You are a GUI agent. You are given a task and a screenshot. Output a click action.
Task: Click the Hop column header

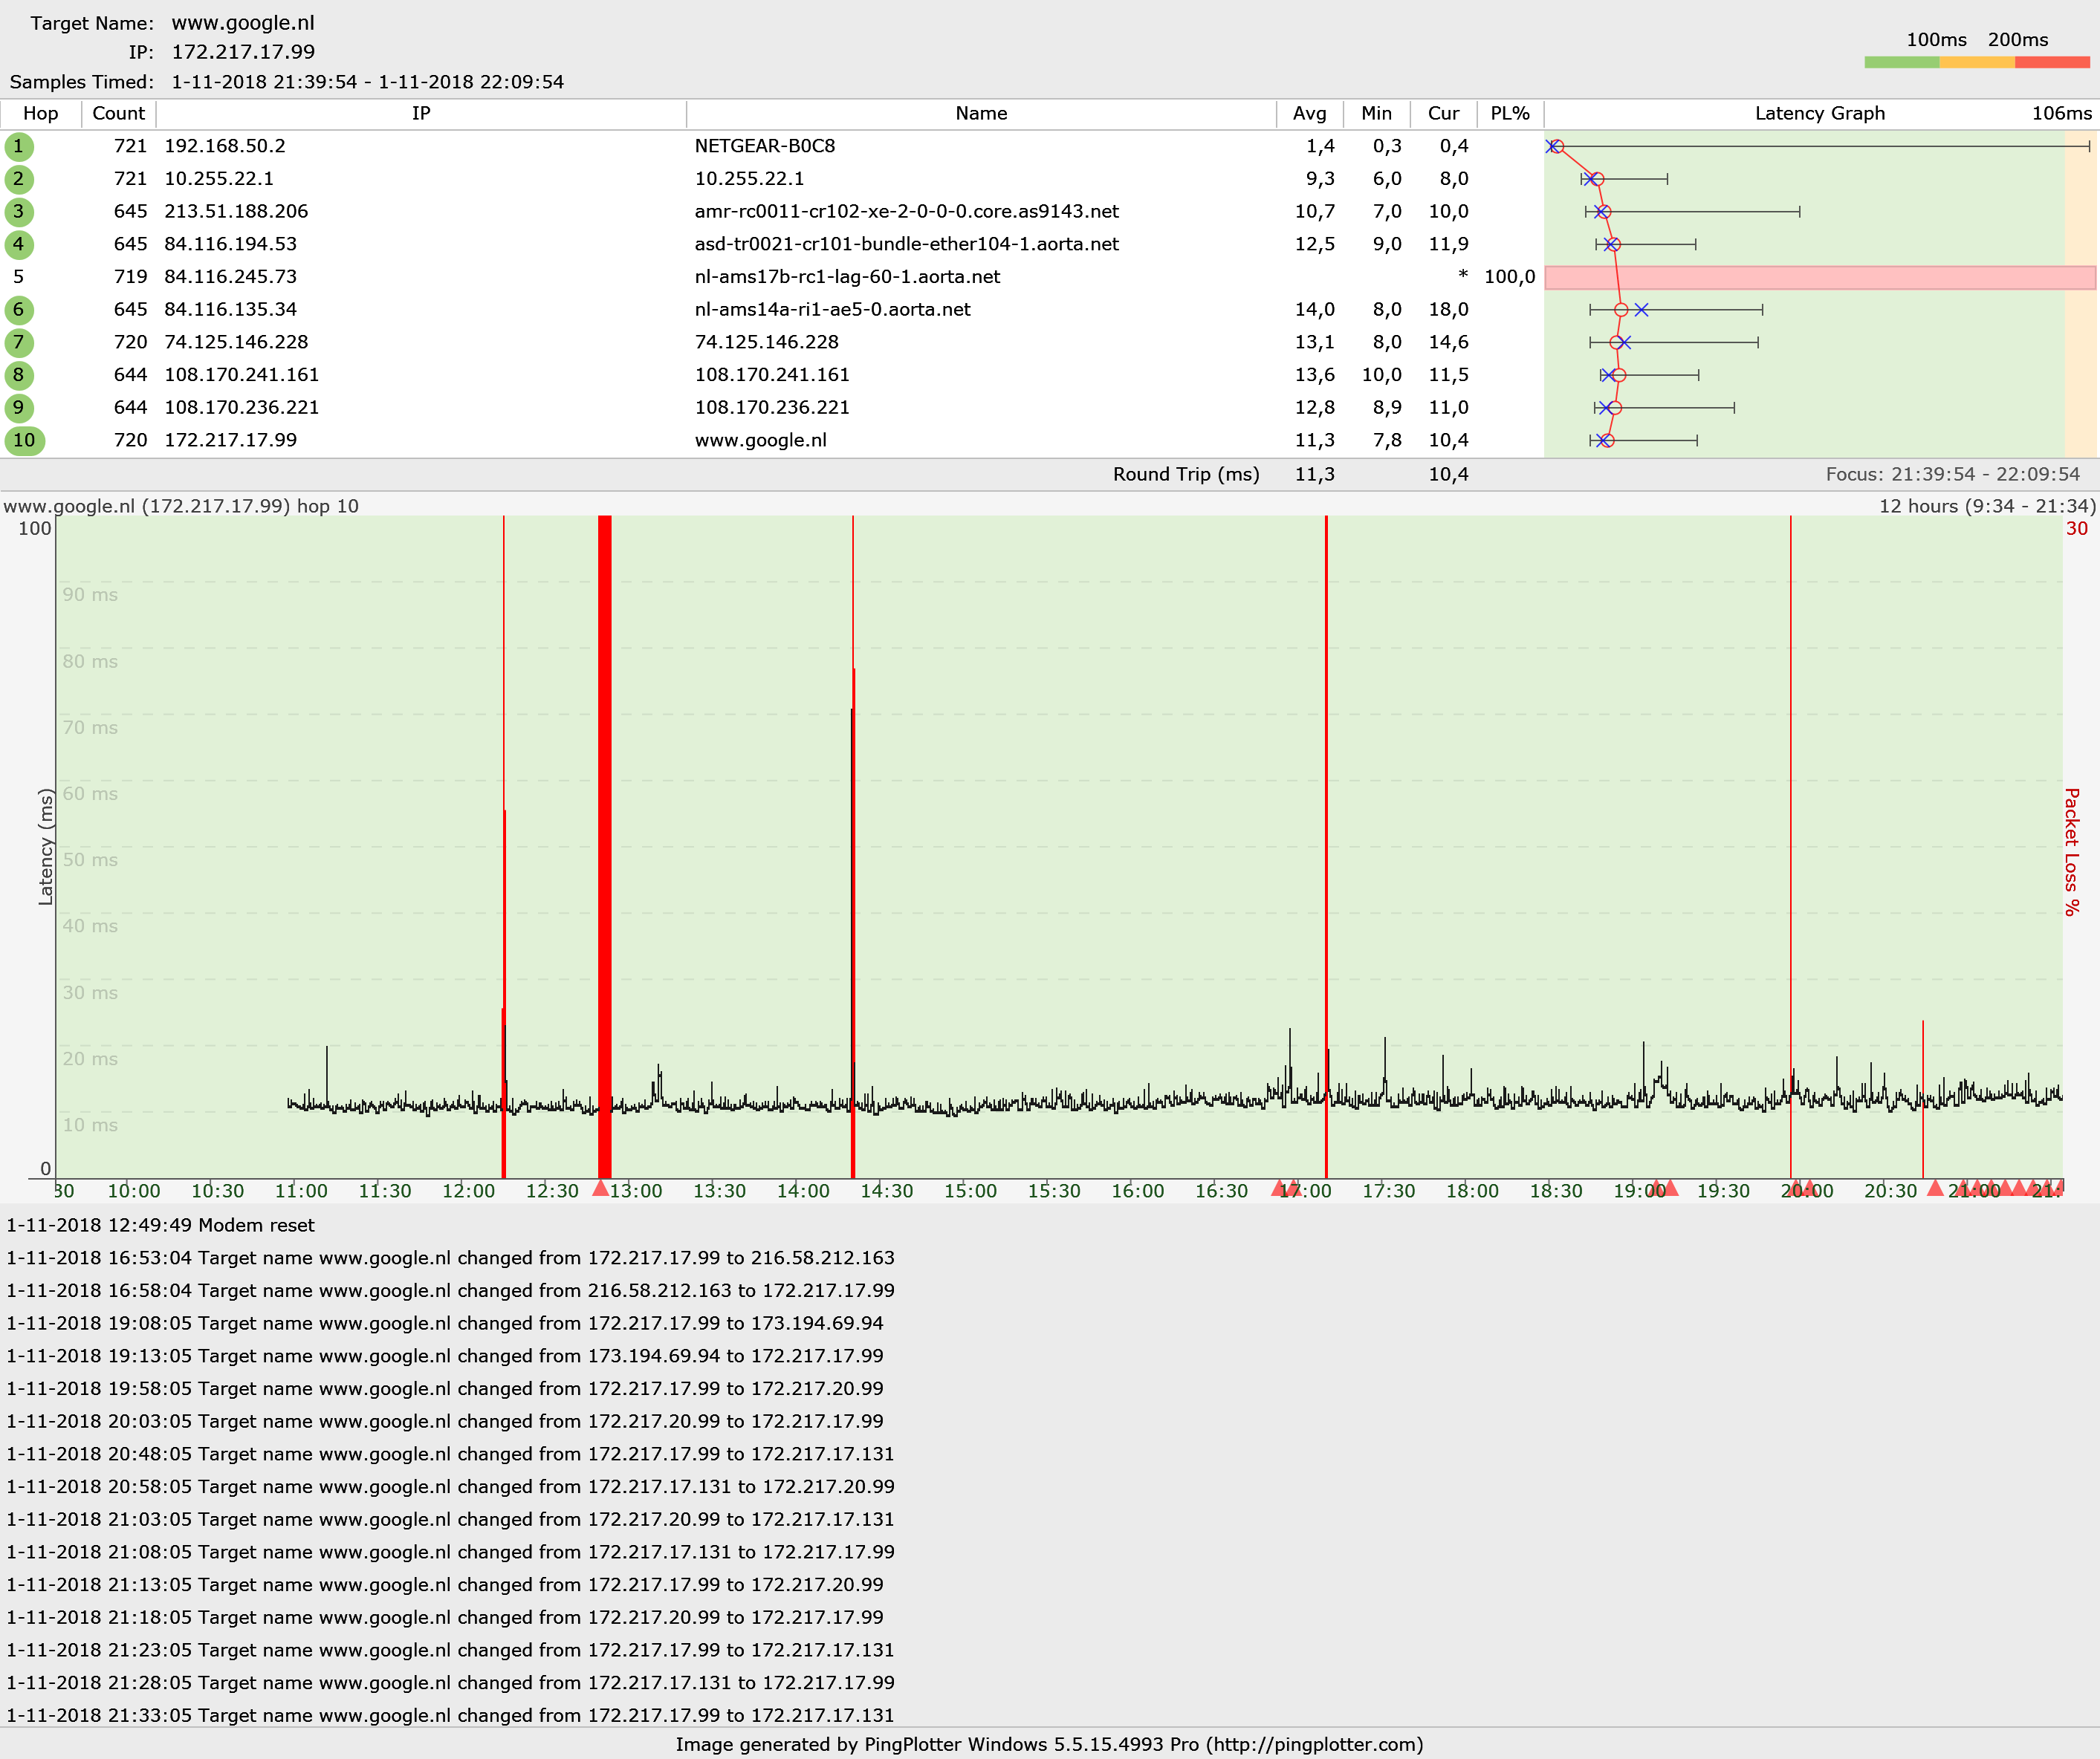[40, 114]
